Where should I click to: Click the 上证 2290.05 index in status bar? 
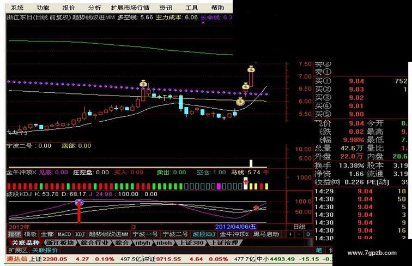pyautogui.click(x=48, y=259)
